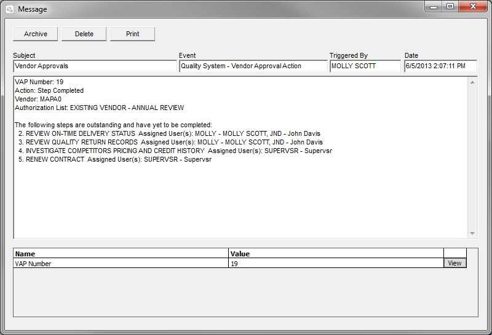Click the Message window title icon

[x=9, y=9]
